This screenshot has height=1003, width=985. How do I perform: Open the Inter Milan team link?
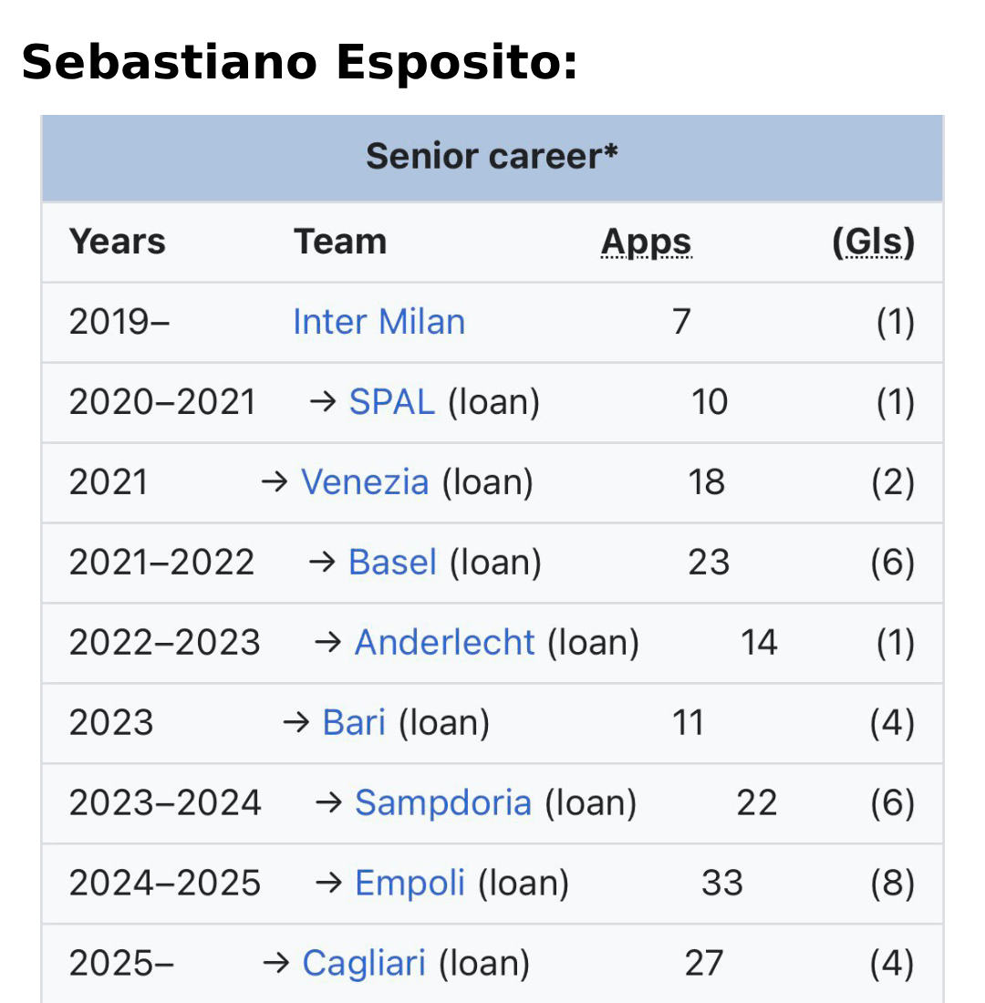point(378,322)
